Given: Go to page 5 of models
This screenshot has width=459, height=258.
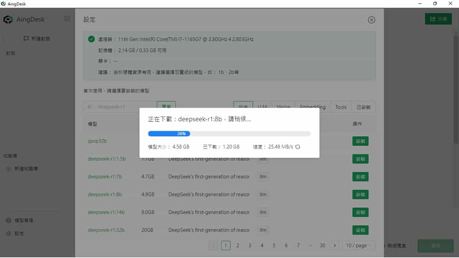Looking at the screenshot, I should point(274,245).
